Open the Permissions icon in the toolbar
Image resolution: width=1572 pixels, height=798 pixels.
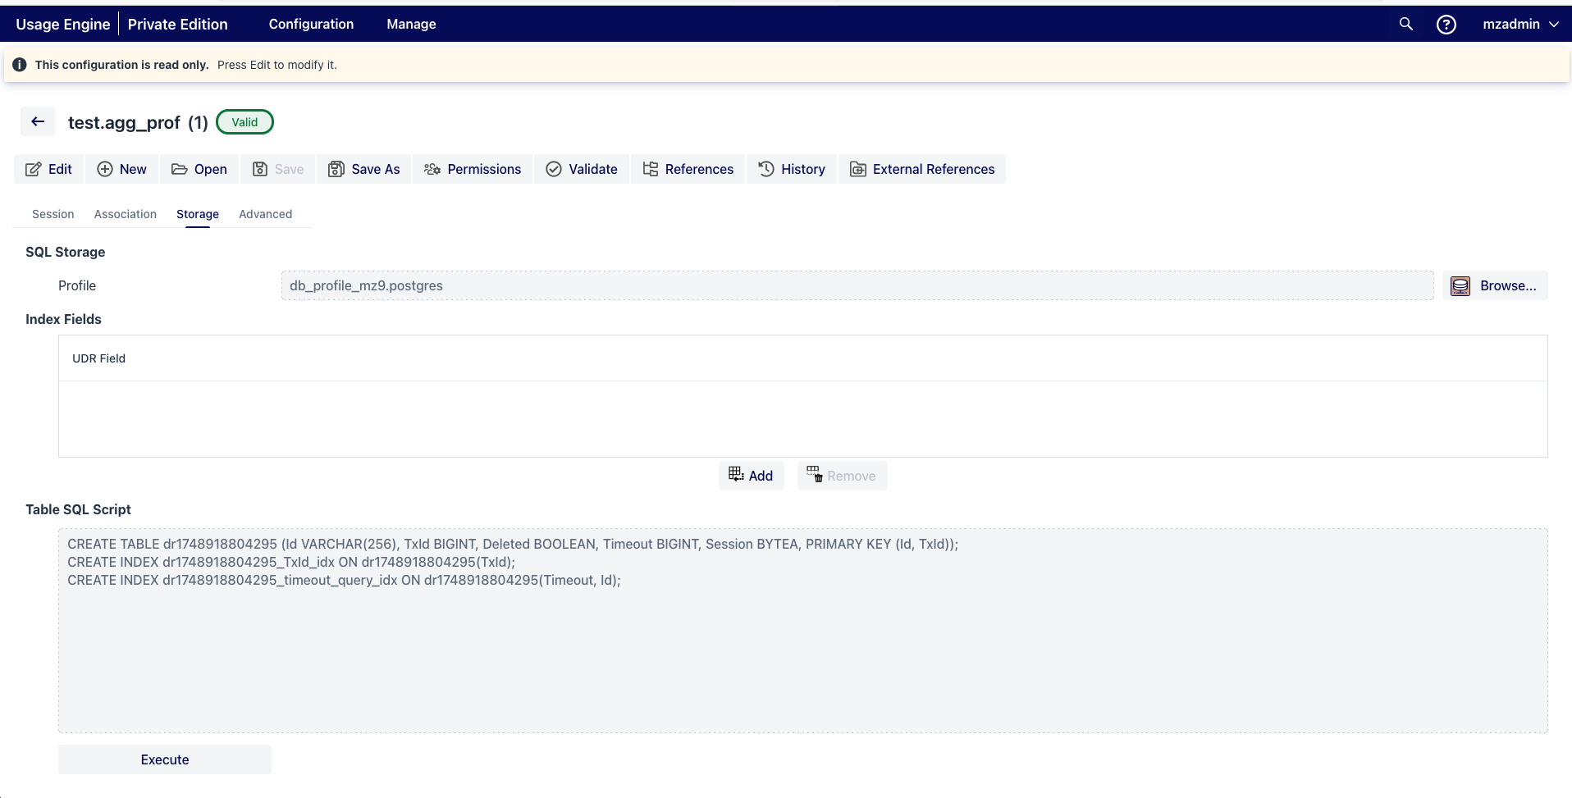click(x=432, y=169)
